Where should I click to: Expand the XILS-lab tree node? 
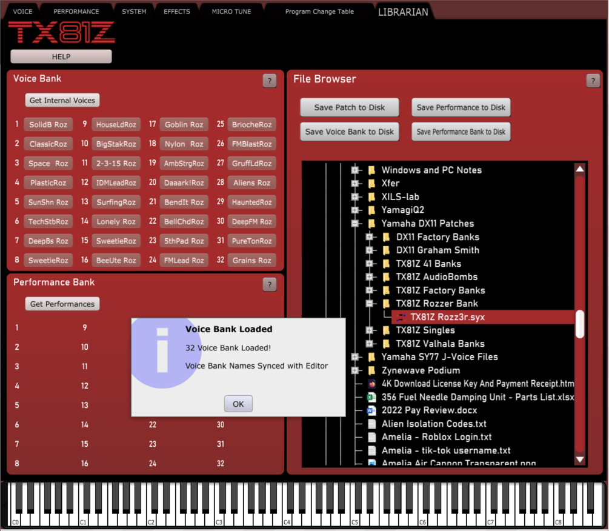point(354,196)
